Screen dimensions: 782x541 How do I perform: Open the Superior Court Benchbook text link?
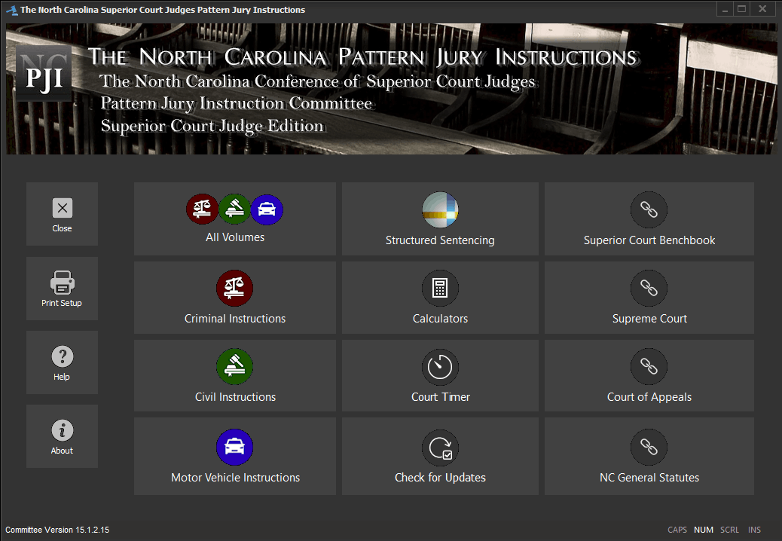click(x=649, y=240)
